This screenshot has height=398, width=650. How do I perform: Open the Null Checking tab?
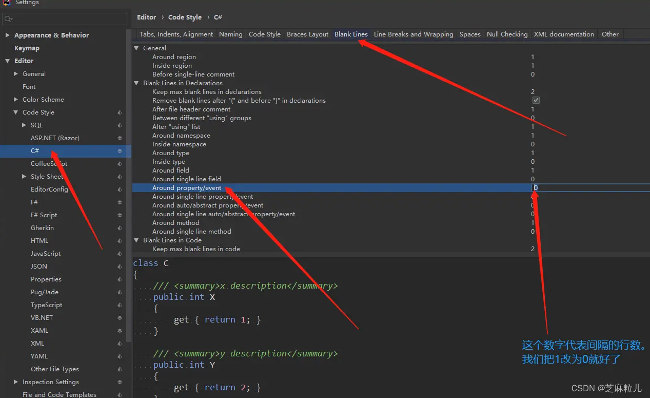pyautogui.click(x=507, y=34)
